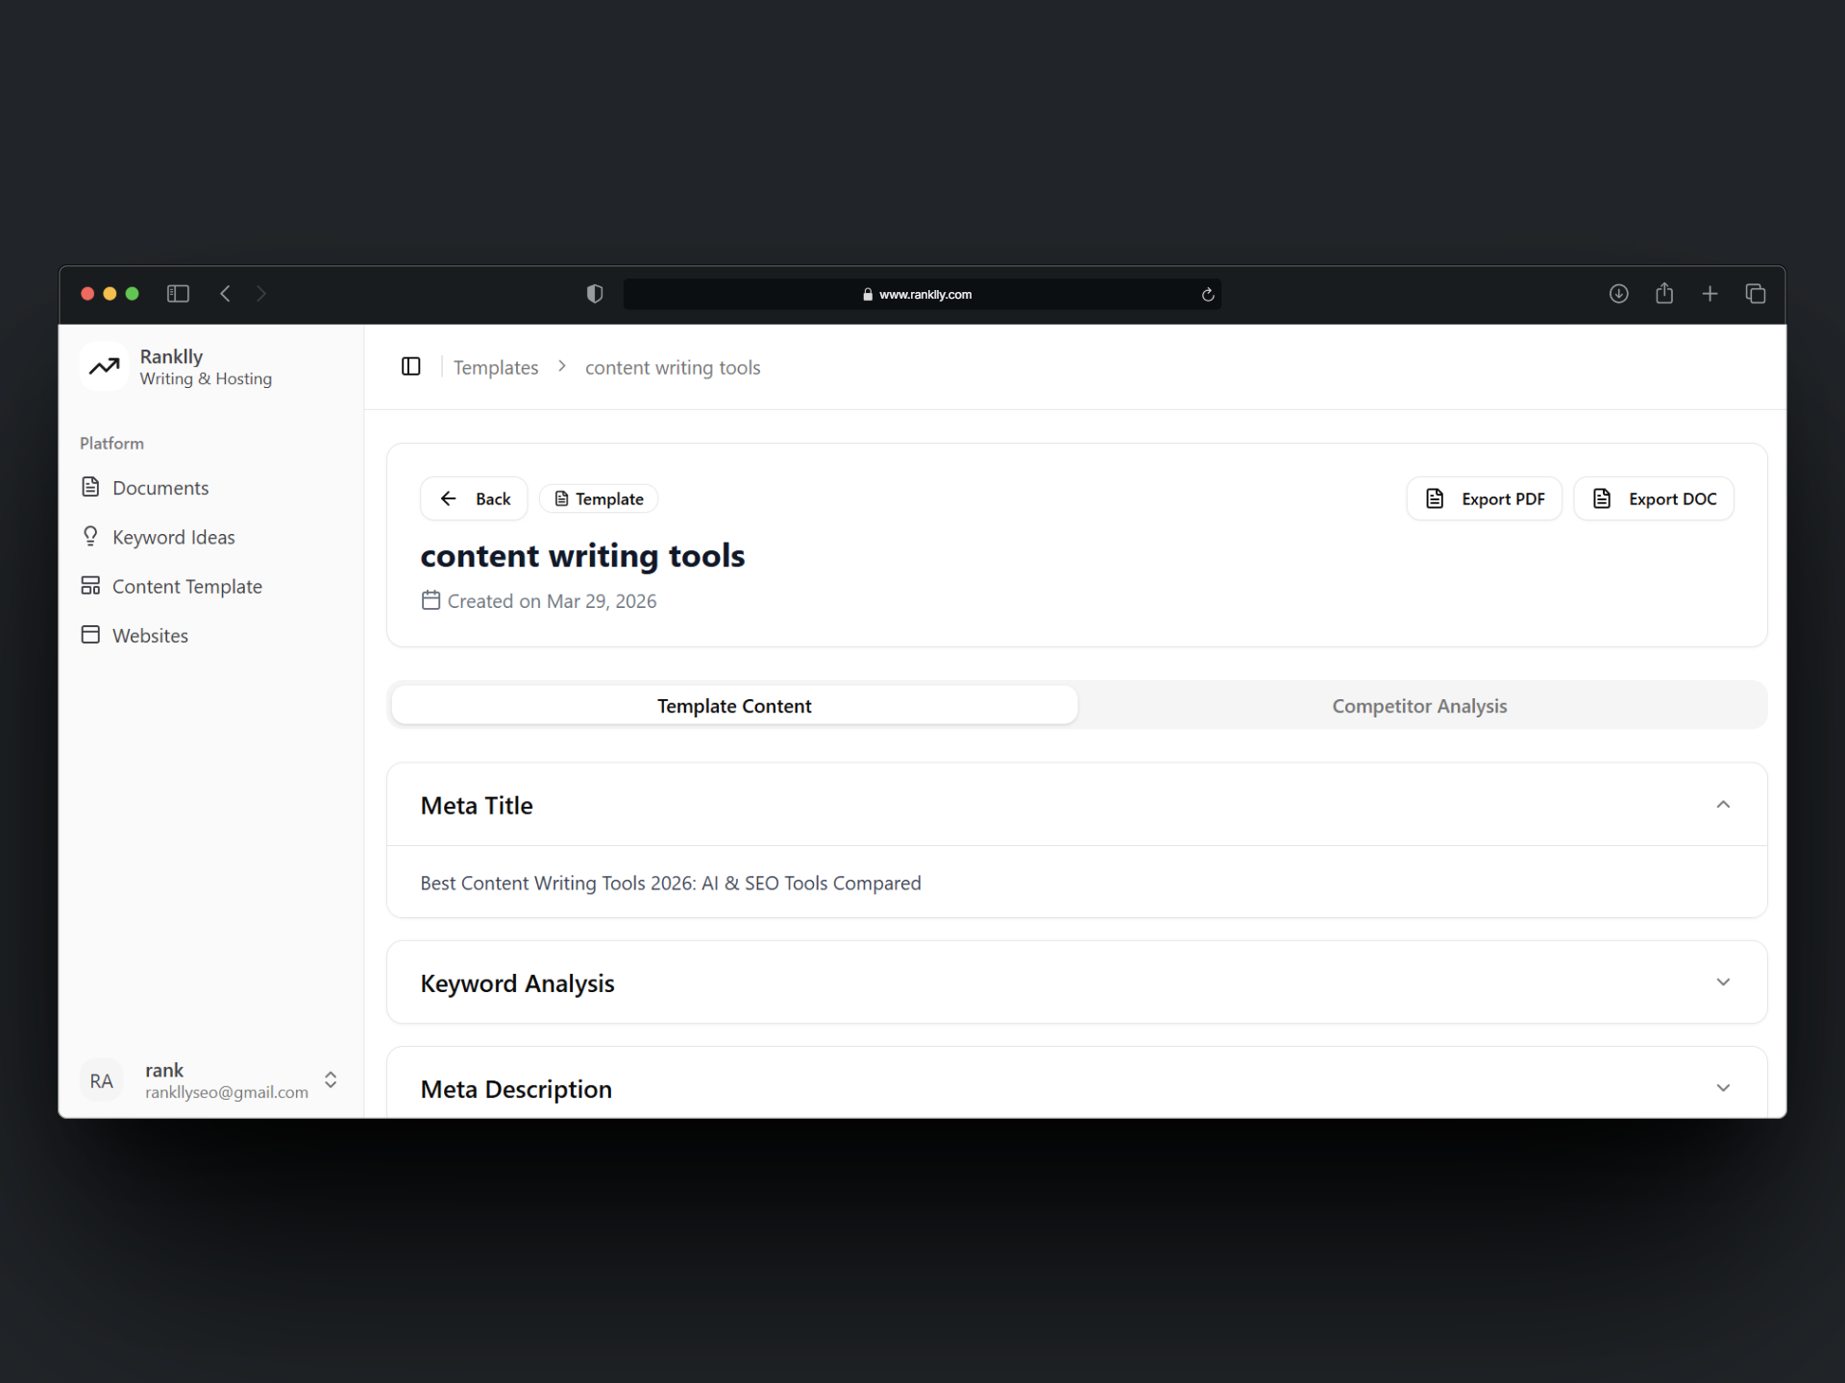Collapse the Meta Title section
1845x1383 pixels.
click(1723, 804)
